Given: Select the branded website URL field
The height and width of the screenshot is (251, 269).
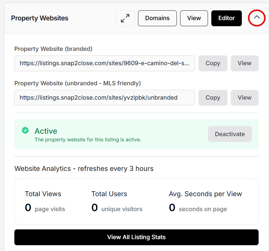Looking at the screenshot, I should tap(104, 63).
